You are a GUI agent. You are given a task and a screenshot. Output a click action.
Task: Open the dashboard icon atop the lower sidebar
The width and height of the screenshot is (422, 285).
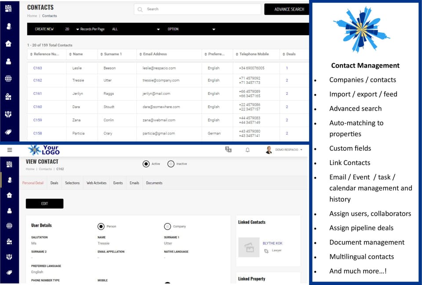click(9, 164)
